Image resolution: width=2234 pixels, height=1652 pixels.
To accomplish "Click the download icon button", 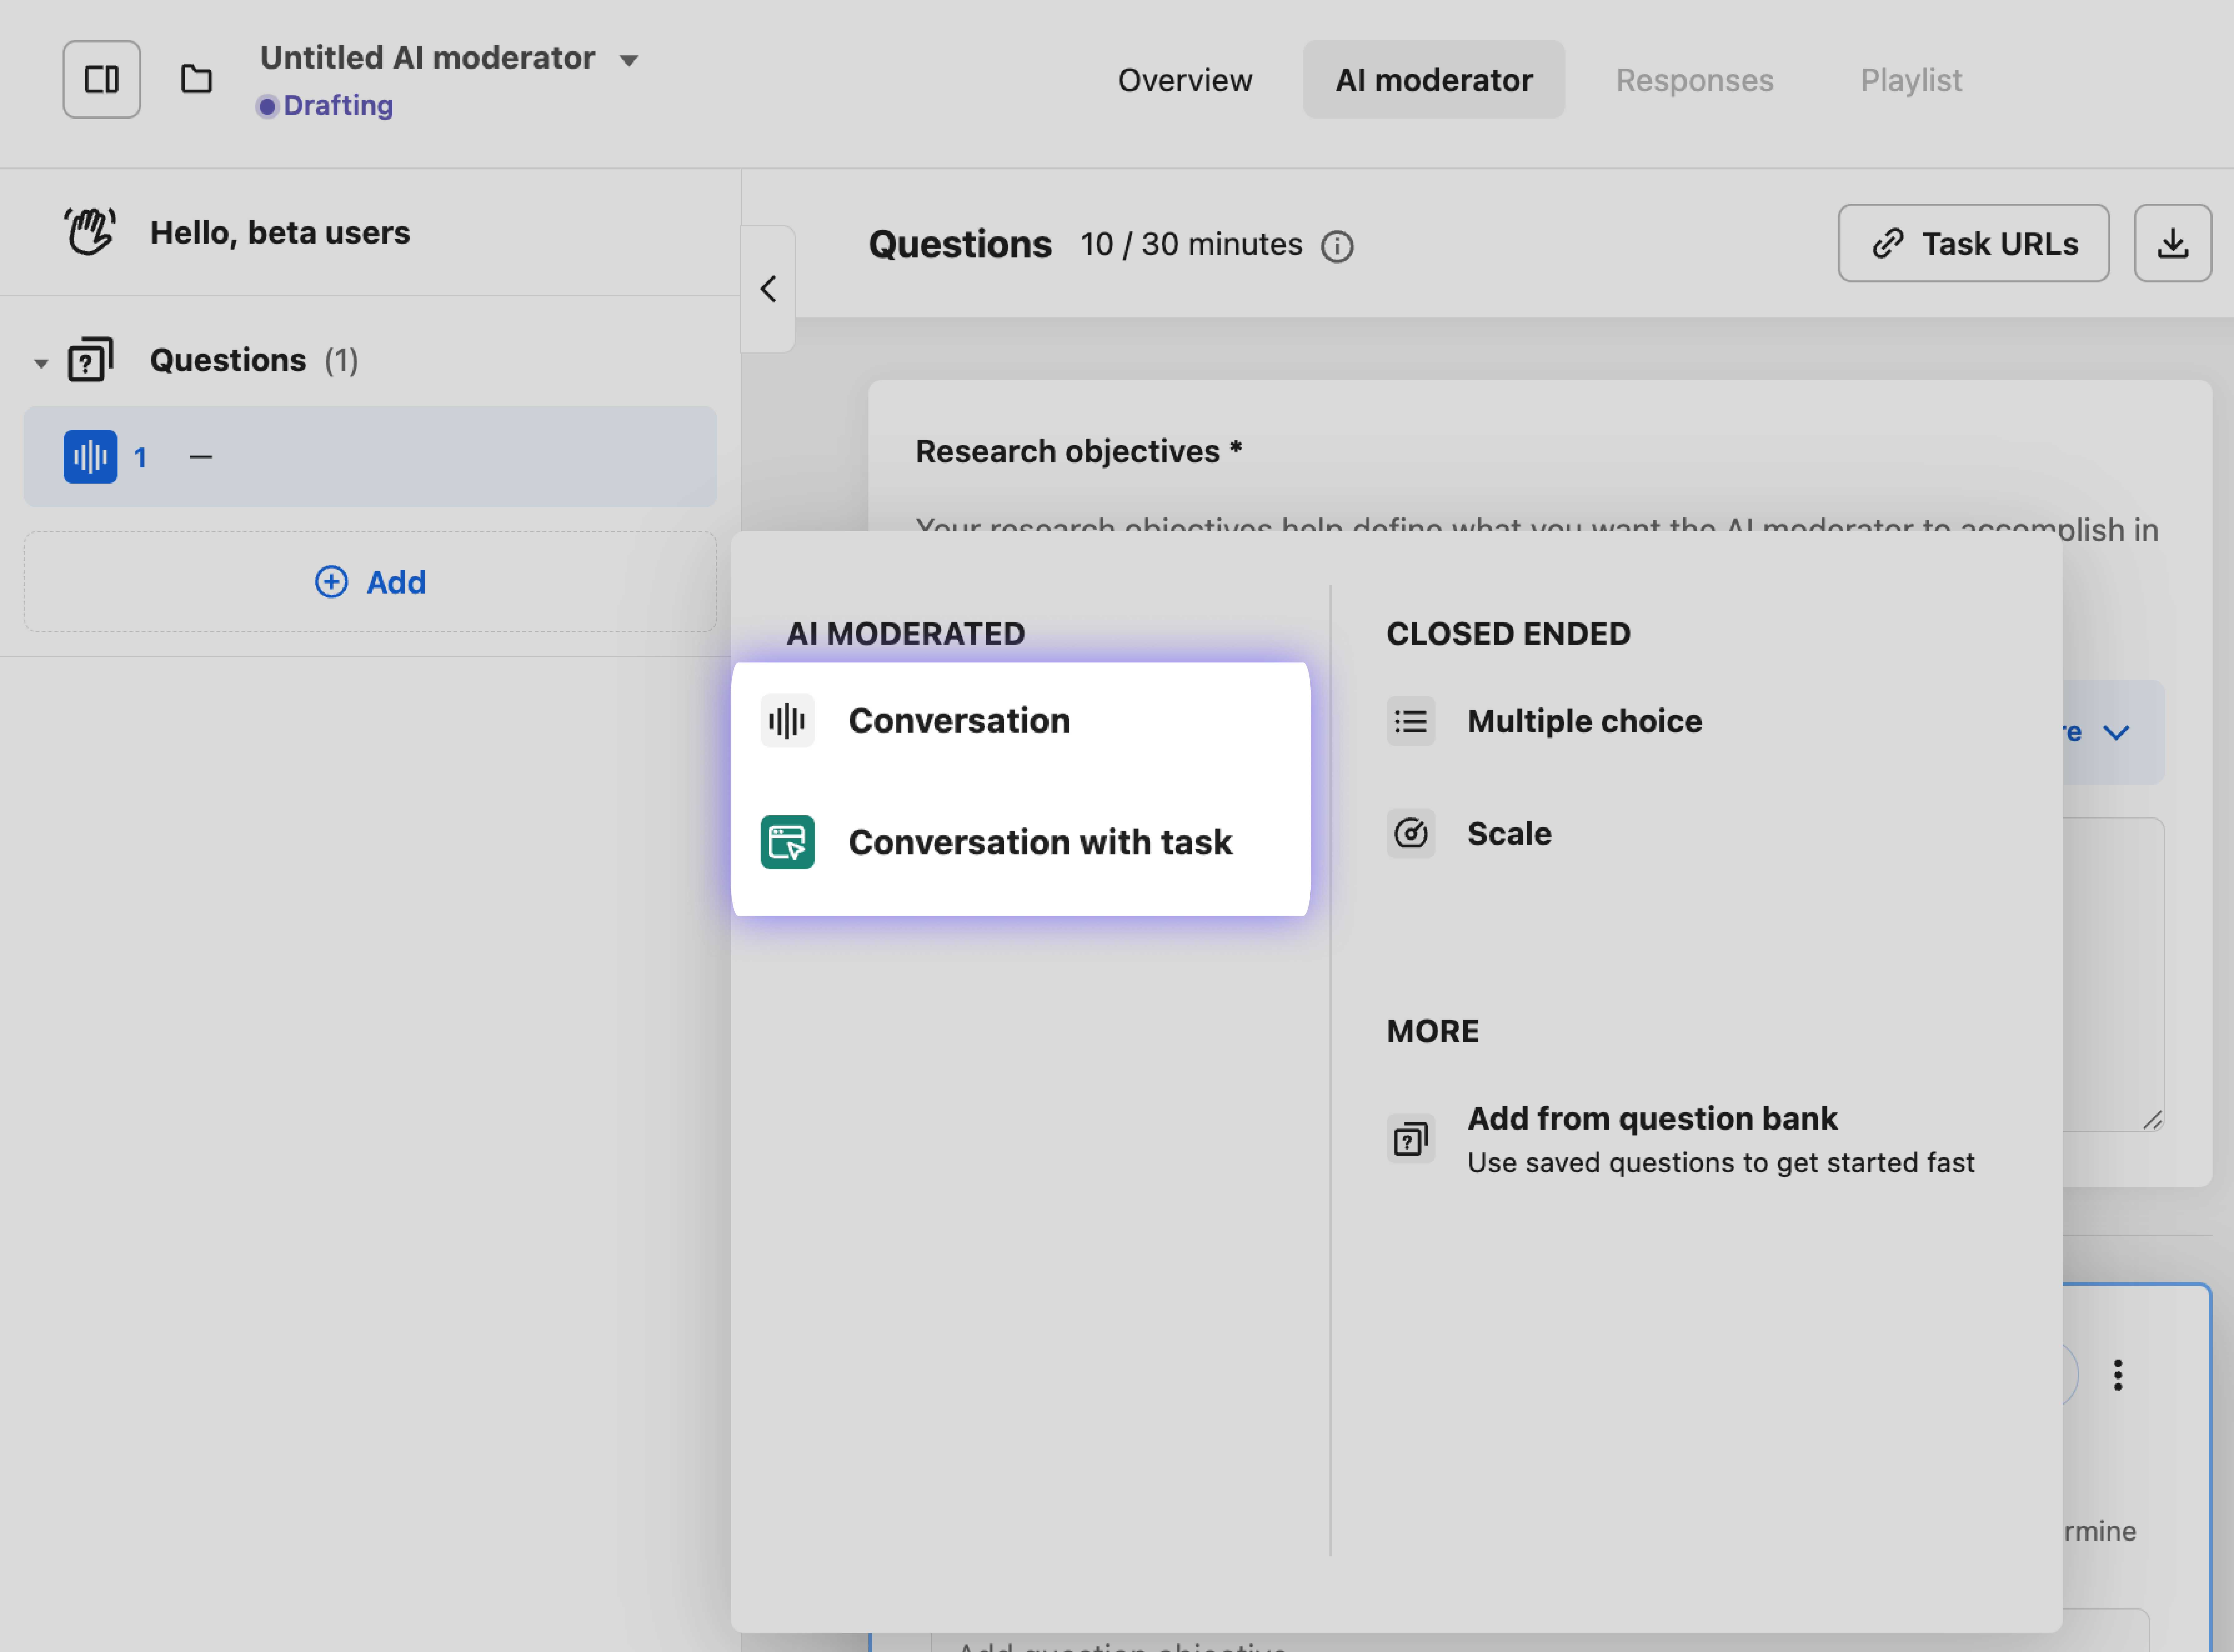I will pyautogui.click(x=2172, y=243).
